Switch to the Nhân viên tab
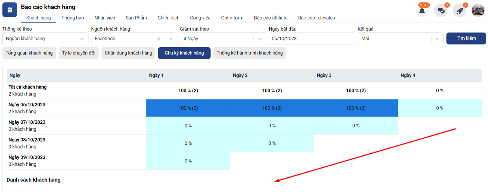This screenshot has height=192, width=488. tap(105, 18)
